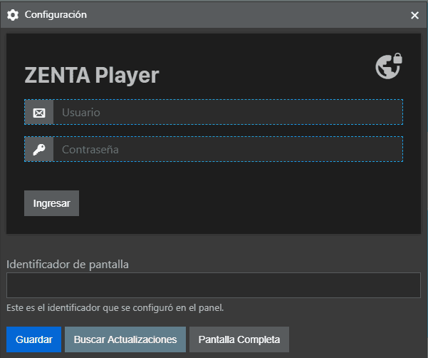
Task: Save settings with the Guardar button
Action: click(34, 339)
